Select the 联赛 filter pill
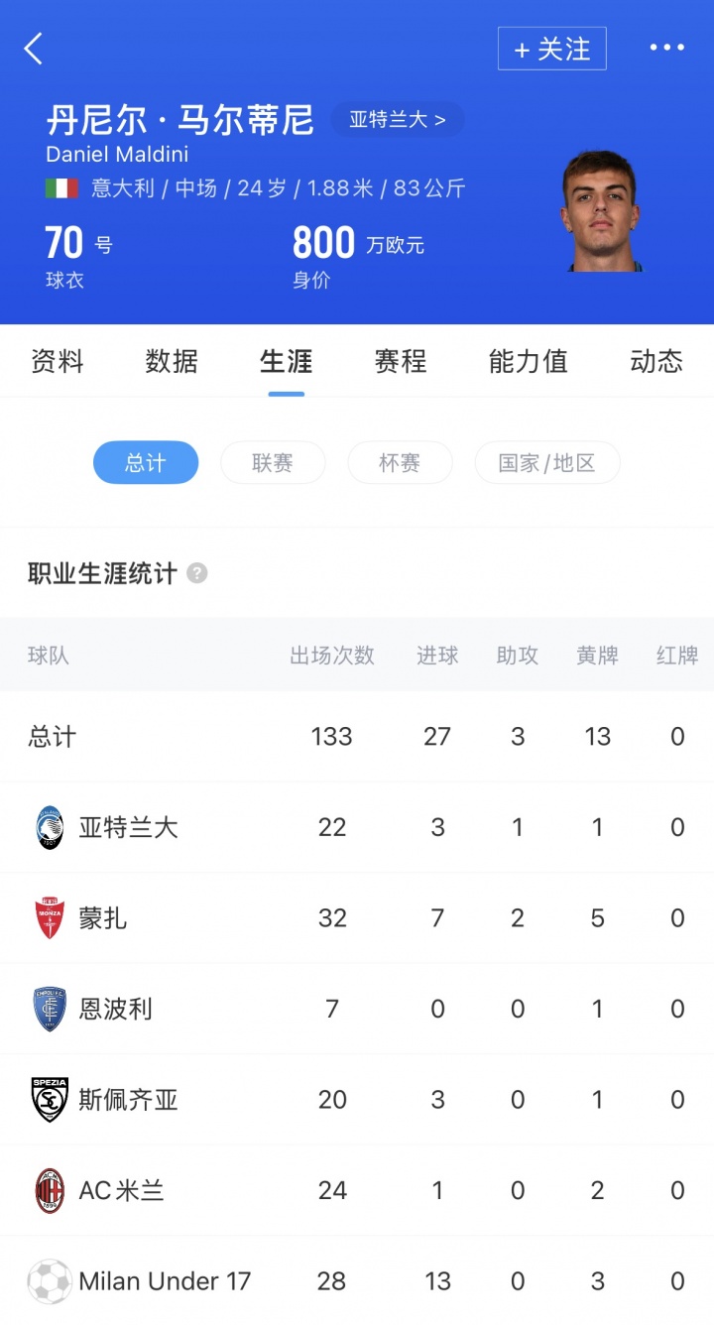714x1325 pixels. (x=273, y=462)
